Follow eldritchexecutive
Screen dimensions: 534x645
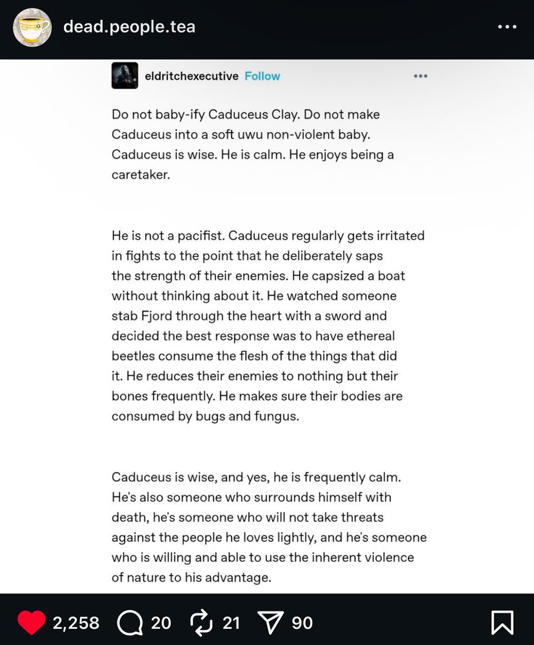[262, 76]
